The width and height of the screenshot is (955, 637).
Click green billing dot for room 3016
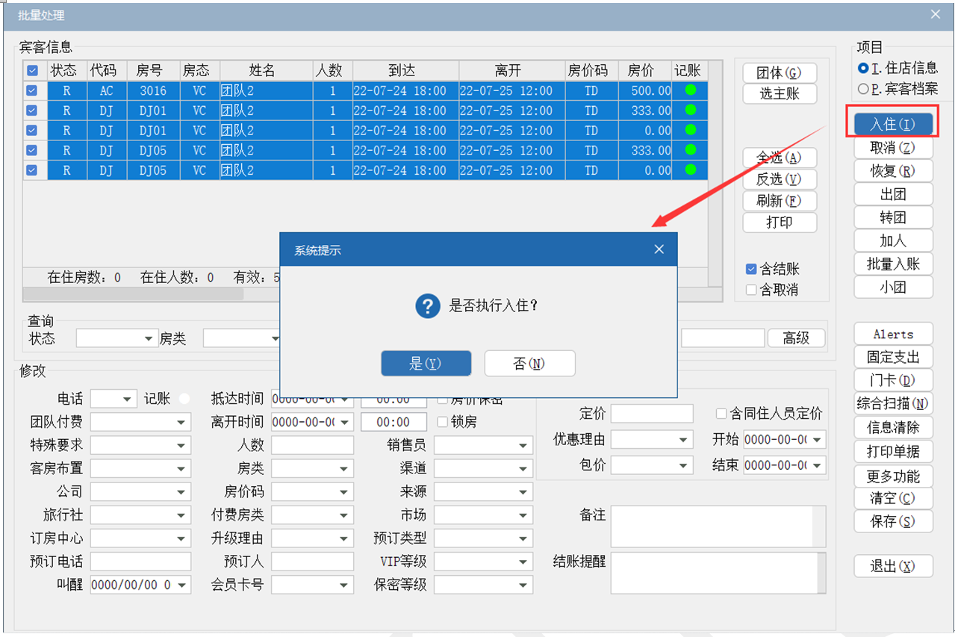click(689, 90)
